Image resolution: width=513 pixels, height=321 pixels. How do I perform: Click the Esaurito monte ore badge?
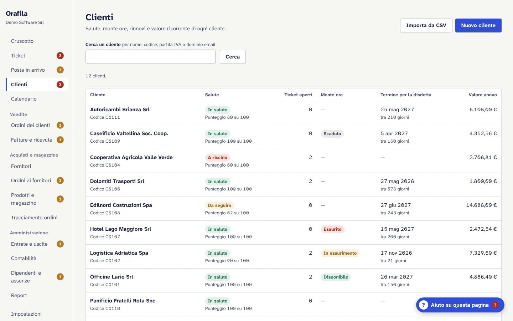pyautogui.click(x=332, y=229)
